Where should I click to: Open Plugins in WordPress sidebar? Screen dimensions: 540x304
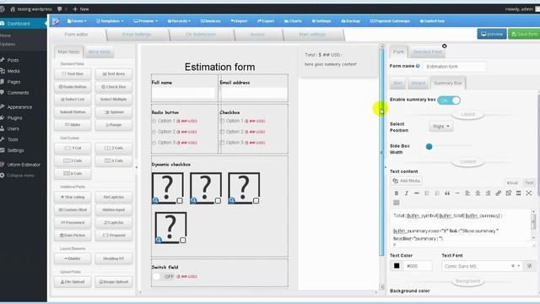point(15,118)
